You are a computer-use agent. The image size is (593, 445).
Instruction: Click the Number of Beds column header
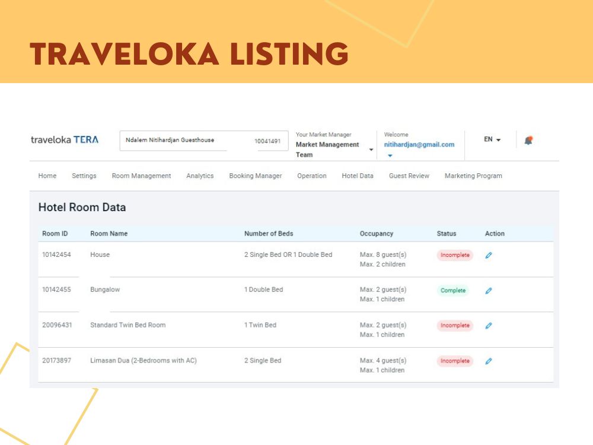(269, 233)
